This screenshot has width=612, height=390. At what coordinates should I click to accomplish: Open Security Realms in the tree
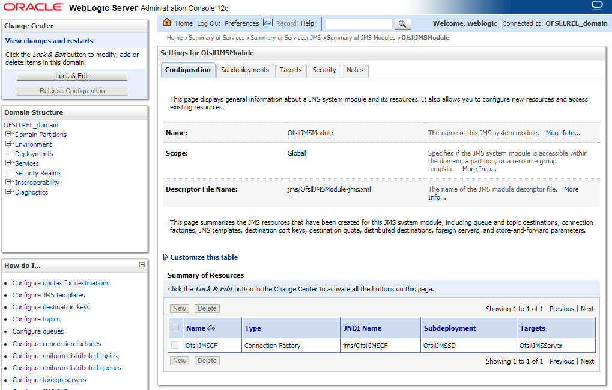[38, 173]
